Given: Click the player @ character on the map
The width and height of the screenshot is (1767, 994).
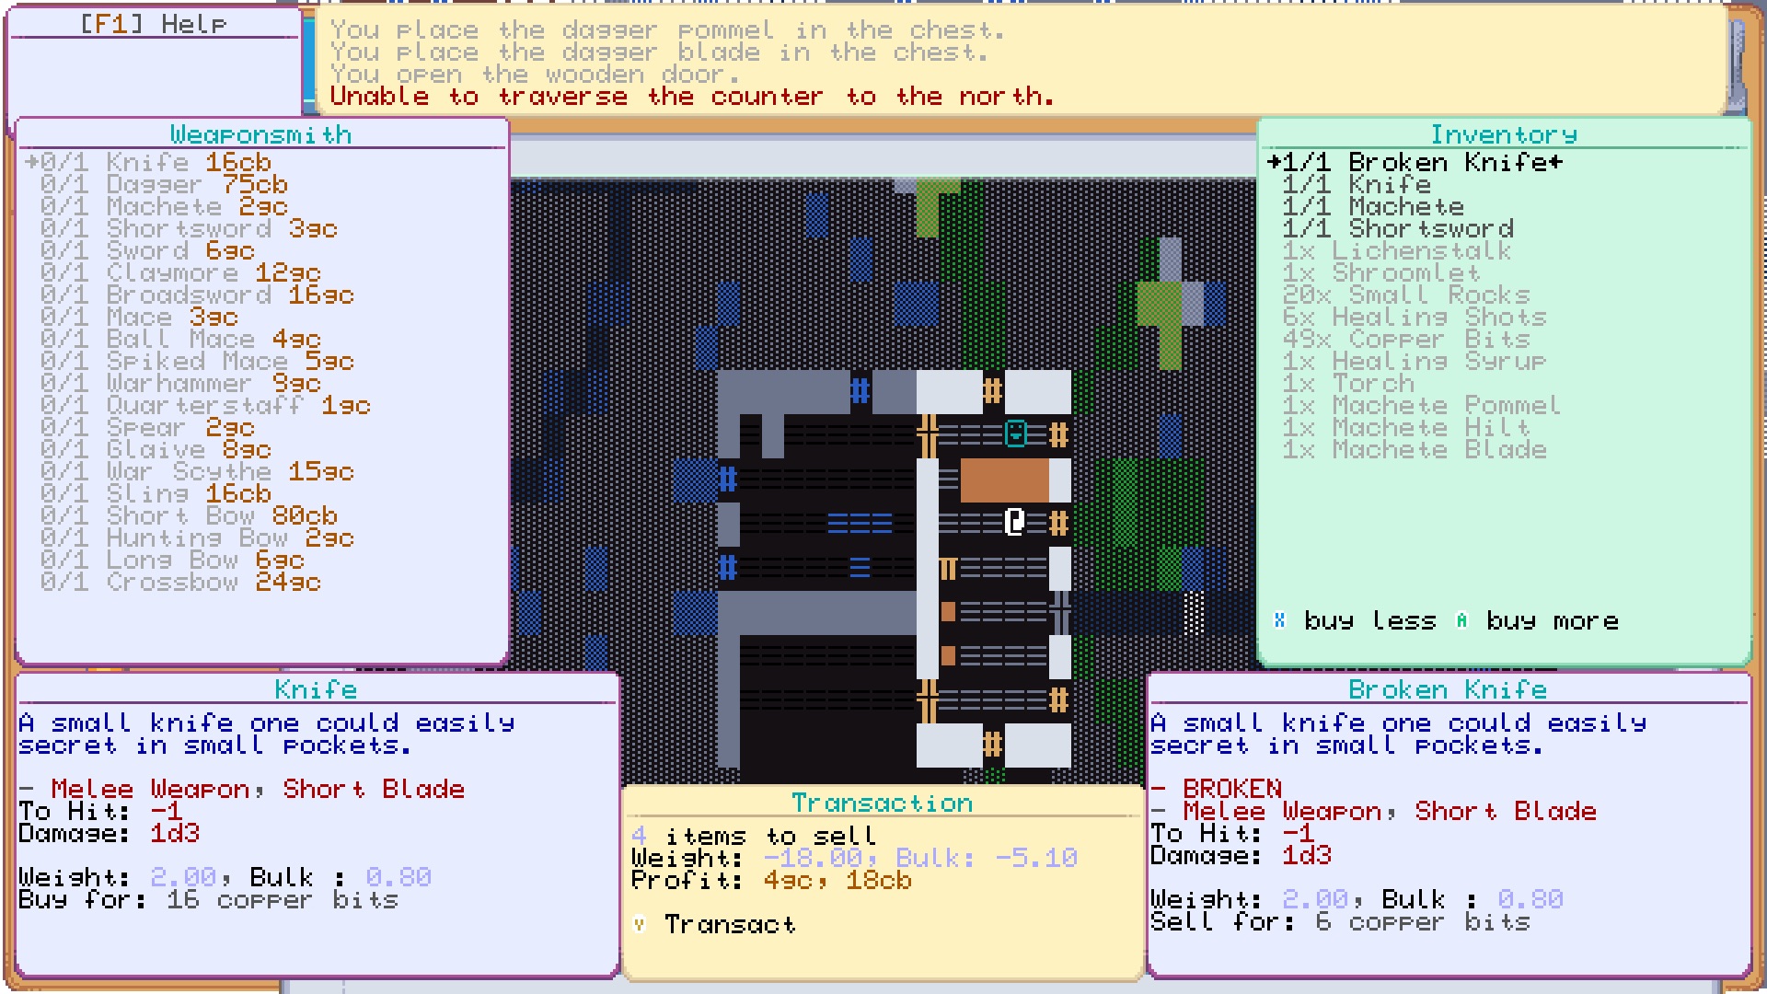Looking at the screenshot, I should (1013, 521).
